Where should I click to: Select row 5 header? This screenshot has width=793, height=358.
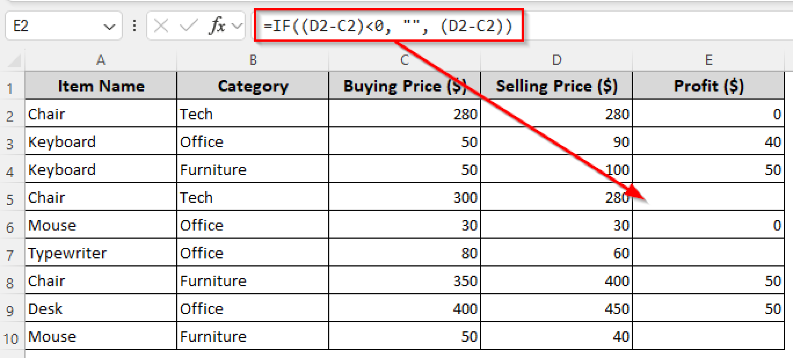pos(10,197)
